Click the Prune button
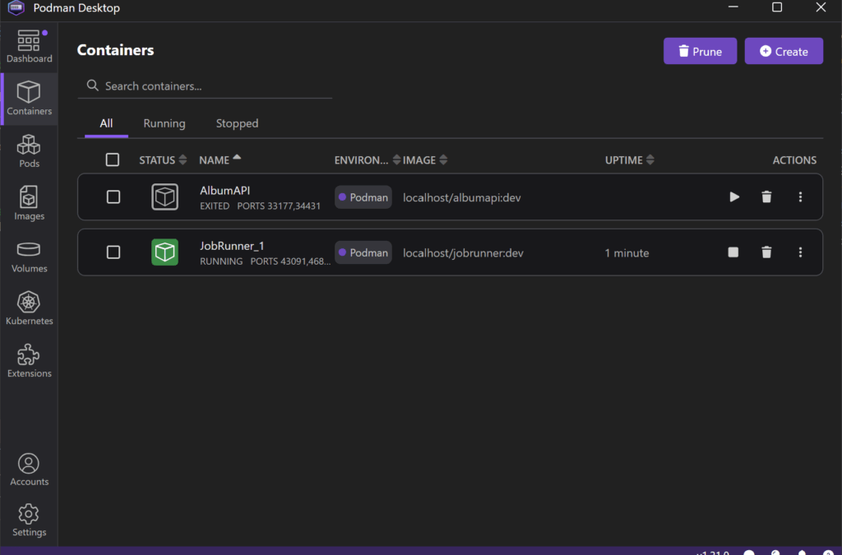842x555 pixels. pyautogui.click(x=700, y=51)
